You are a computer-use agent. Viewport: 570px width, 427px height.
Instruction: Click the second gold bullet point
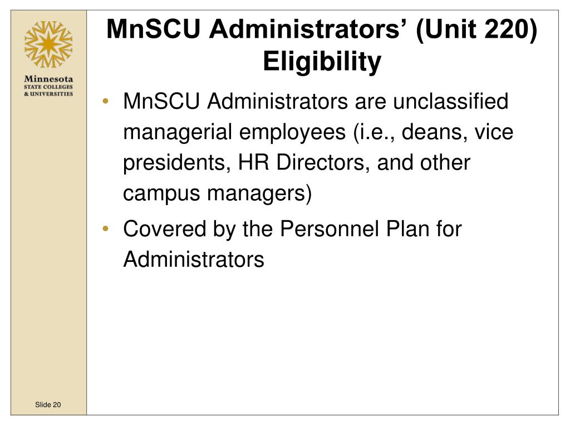pos(106,229)
